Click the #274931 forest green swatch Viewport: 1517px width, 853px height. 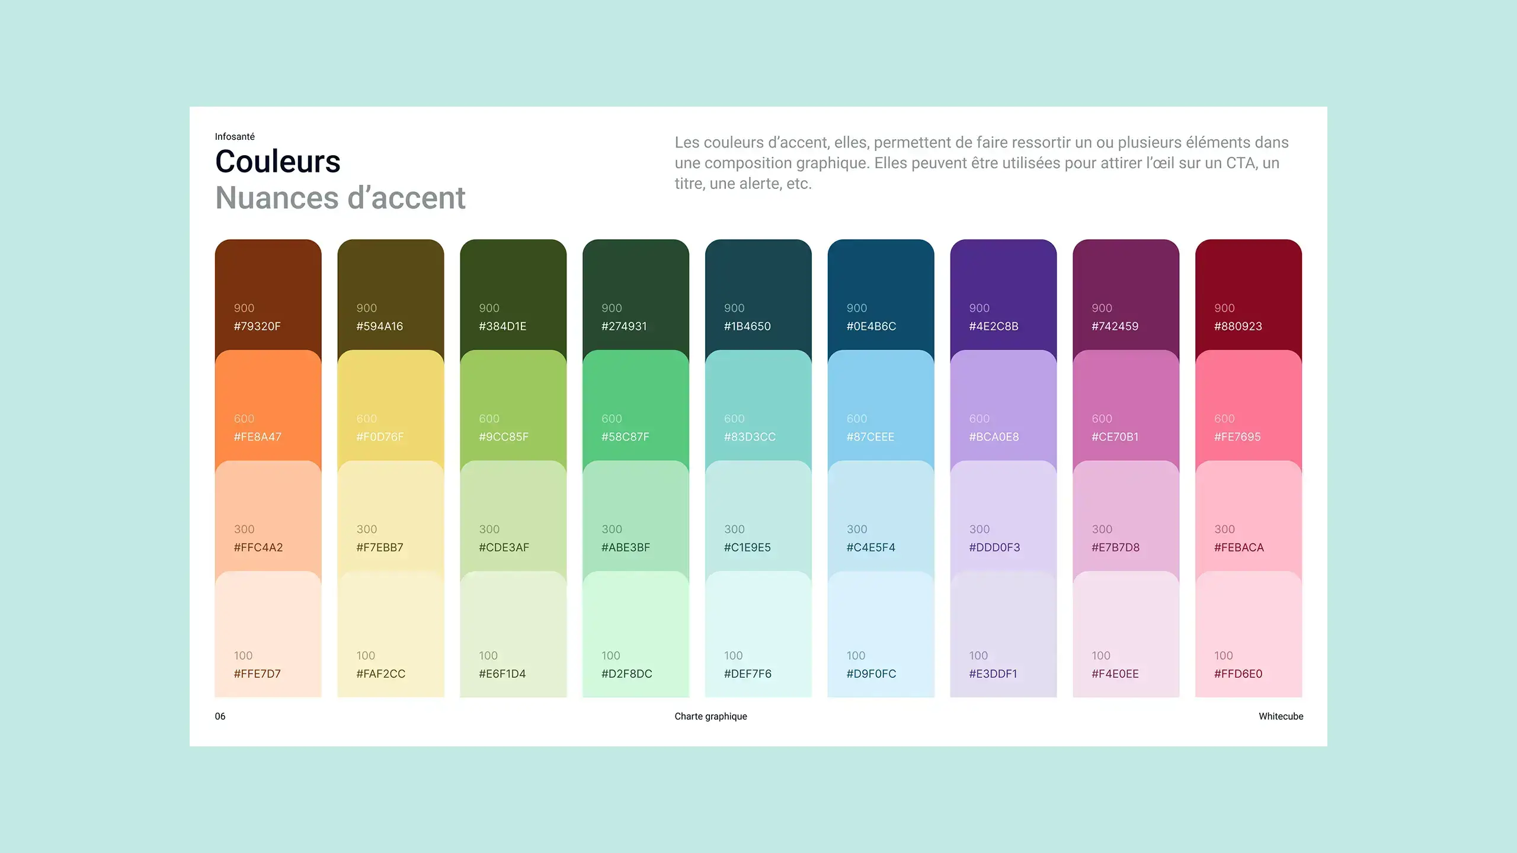pyautogui.click(x=636, y=294)
